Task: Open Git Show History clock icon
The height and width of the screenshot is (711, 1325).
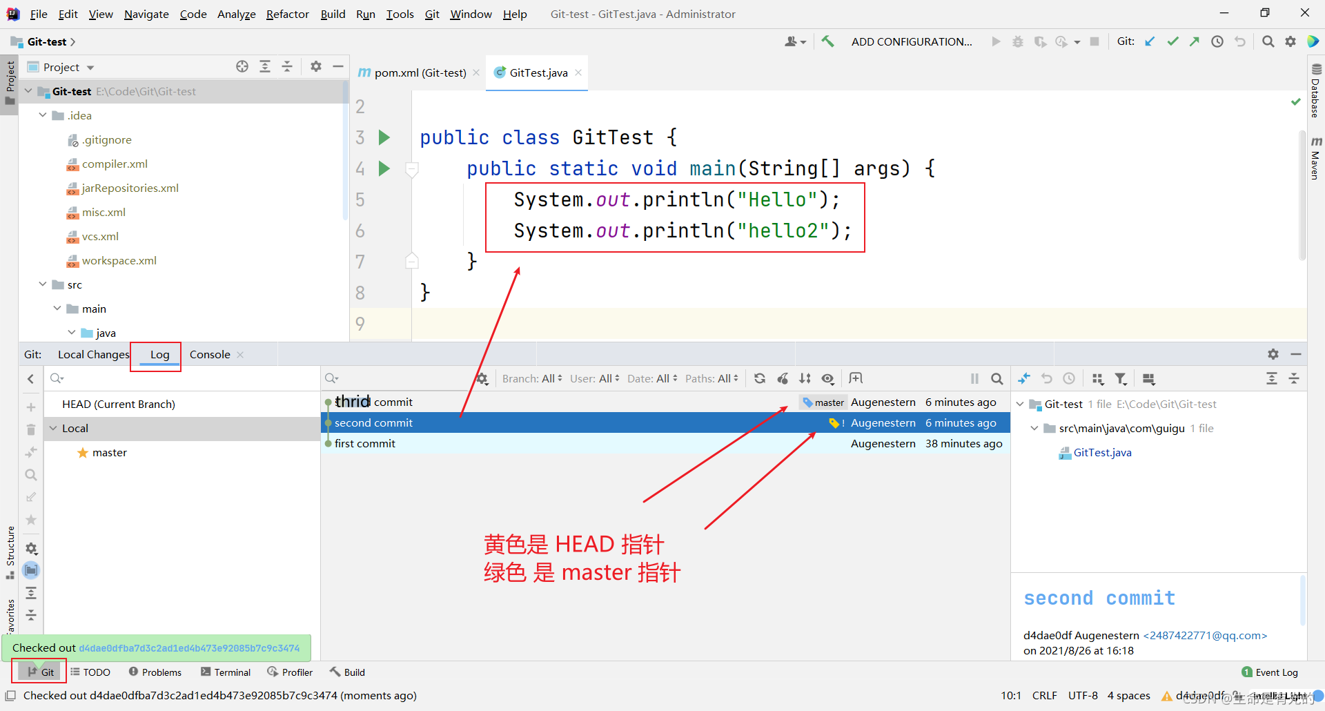Action: click(x=1217, y=41)
